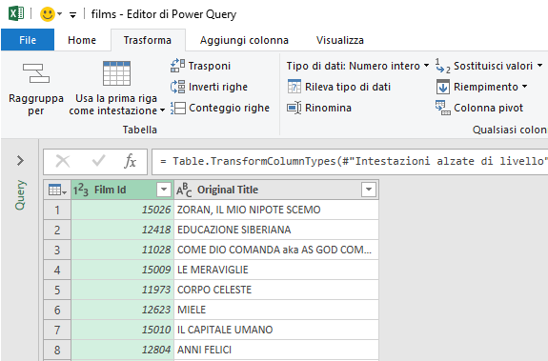Select row number 8 header
Screen dimensions: 548x361
[57, 350]
